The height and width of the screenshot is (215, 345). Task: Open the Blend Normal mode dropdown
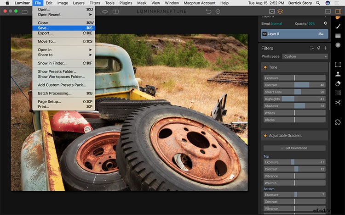pyautogui.click(x=276, y=23)
